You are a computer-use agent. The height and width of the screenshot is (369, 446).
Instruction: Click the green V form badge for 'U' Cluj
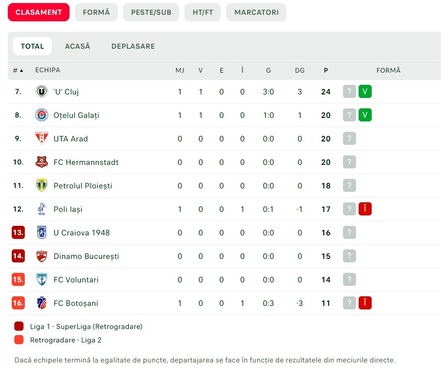(365, 92)
